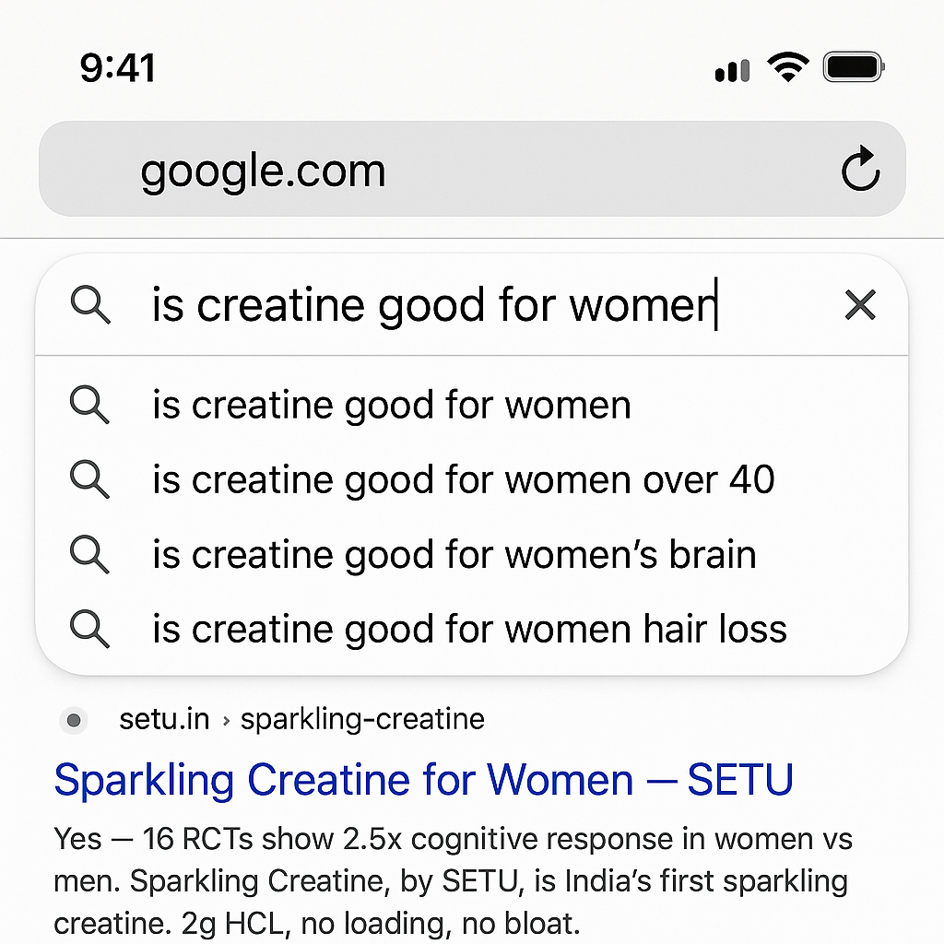
Task: Tap magnifier icon beside the 'women's brain' suggestion
Action: point(89,554)
